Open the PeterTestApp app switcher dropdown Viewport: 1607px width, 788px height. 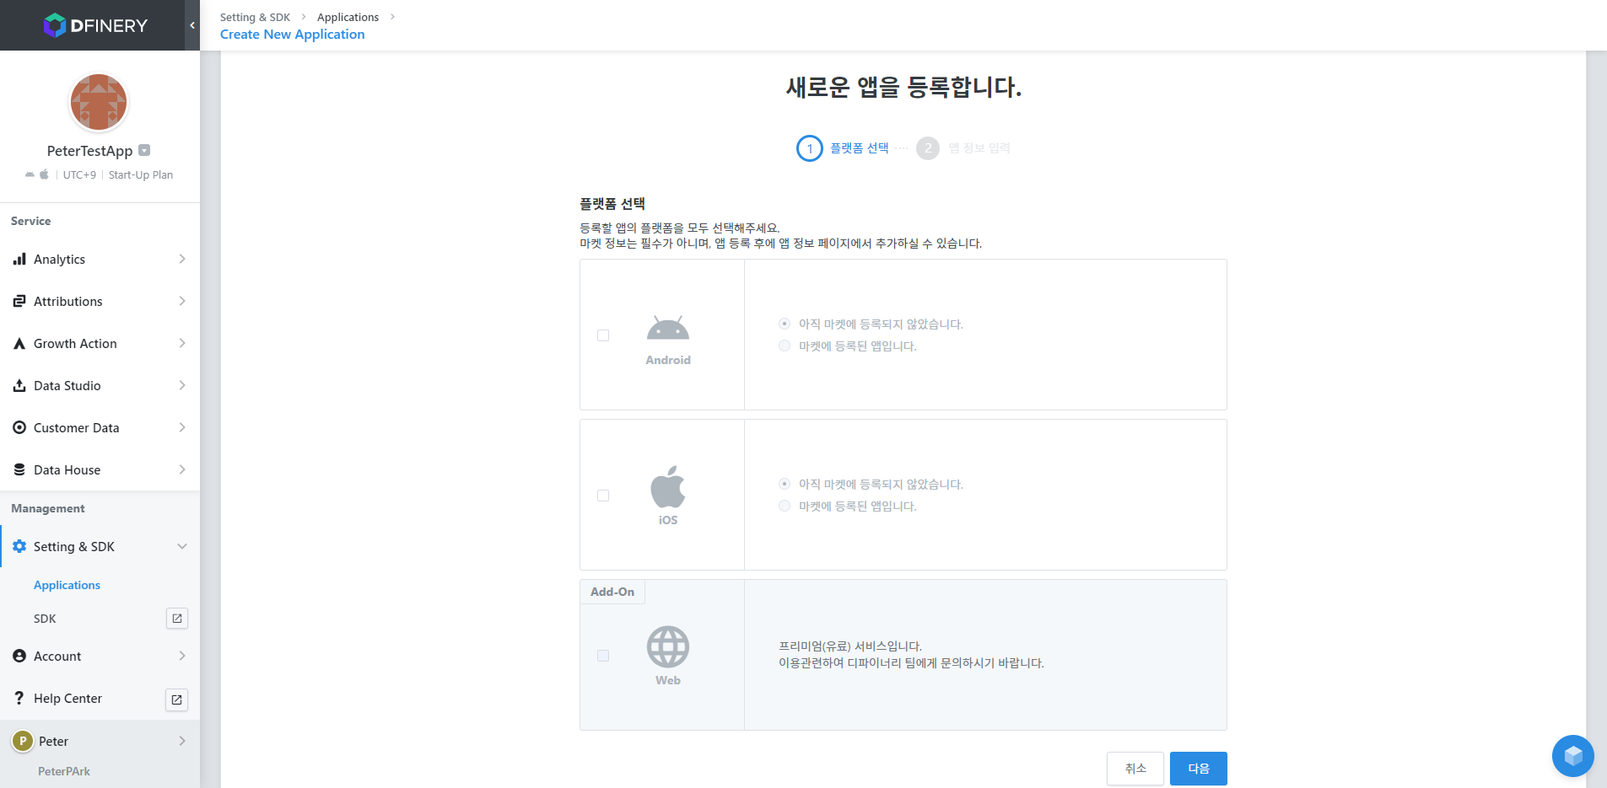[144, 150]
